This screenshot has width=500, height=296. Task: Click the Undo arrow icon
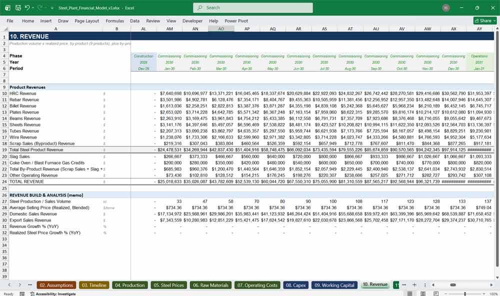27,7
